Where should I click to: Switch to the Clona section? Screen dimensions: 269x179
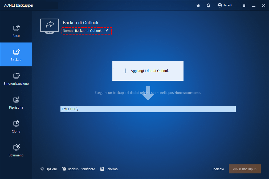pos(16,126)
